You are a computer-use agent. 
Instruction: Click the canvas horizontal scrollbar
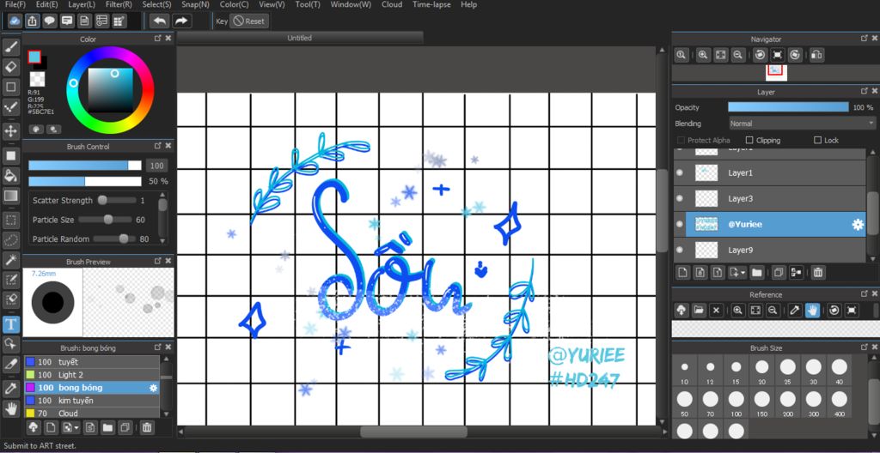point(413,432)
